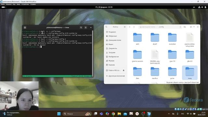This screenshot has height=117, width=208.
Task: Select the evolution folder
Action: point(172,39)
